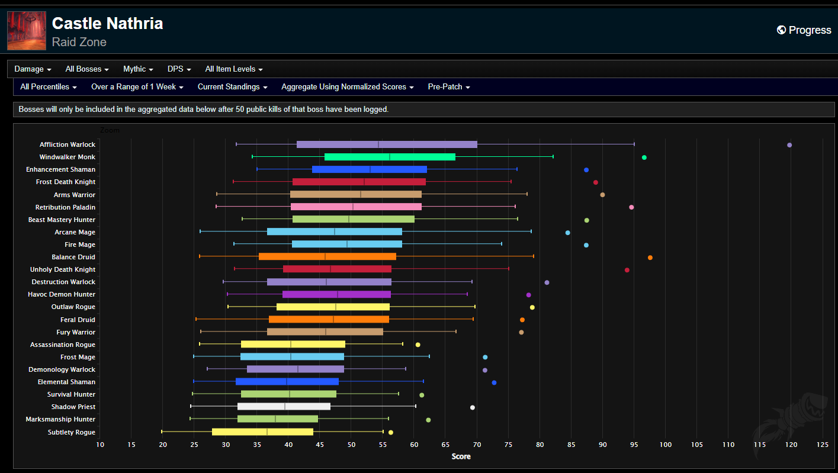
Task: Click the purple Affliction Warlock box bar
Action: tap(387, 144)
